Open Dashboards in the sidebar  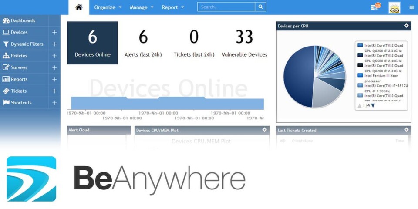click(x=24, y=20)
